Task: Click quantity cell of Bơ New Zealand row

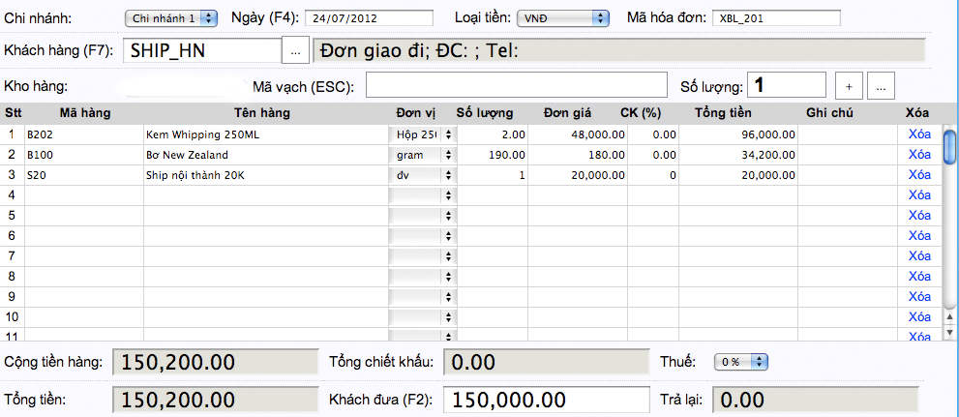Action: pos(492,155)
